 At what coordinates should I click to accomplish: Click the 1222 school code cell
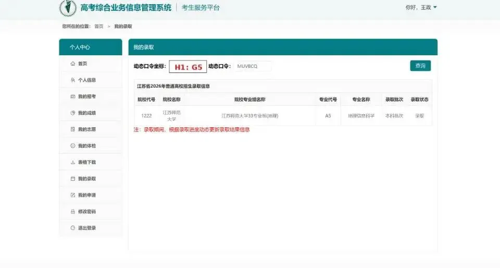pos(146,116)
